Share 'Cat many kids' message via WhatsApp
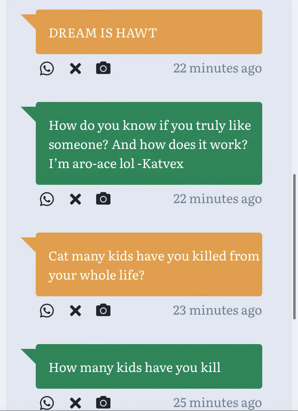 point(47,311)
